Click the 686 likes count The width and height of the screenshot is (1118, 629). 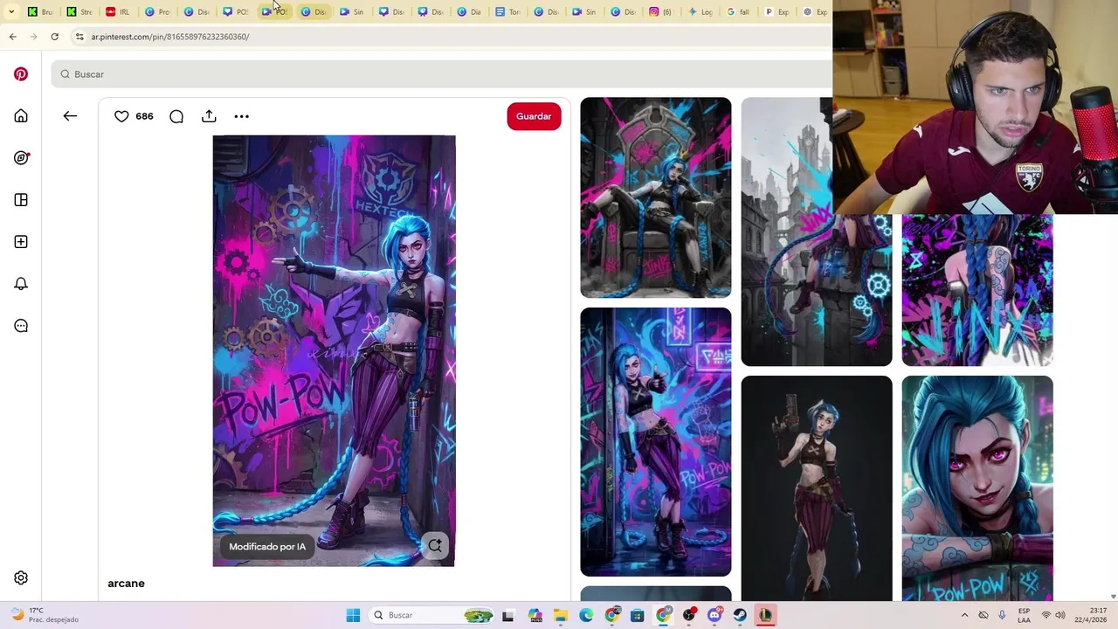point(144,116)
